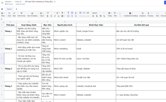Screen dimensions: 166x102
Task: Click the Freeze panes icon
Action: tap(109, 13)
